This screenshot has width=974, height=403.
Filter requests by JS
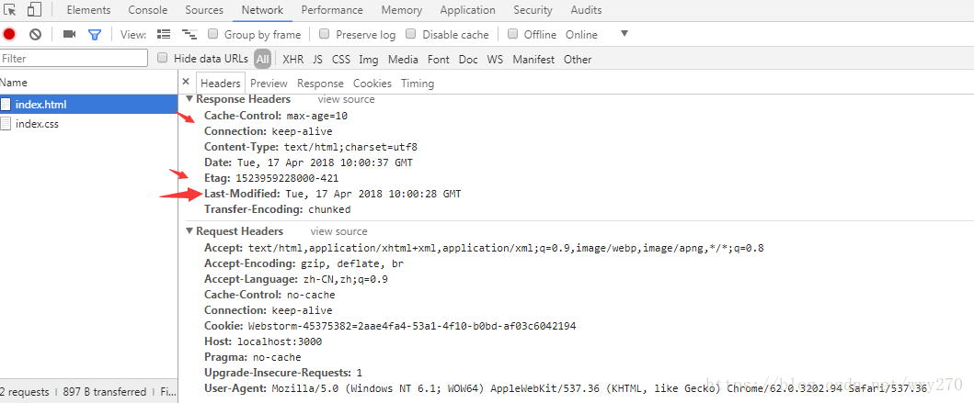(x=317, y=60)
